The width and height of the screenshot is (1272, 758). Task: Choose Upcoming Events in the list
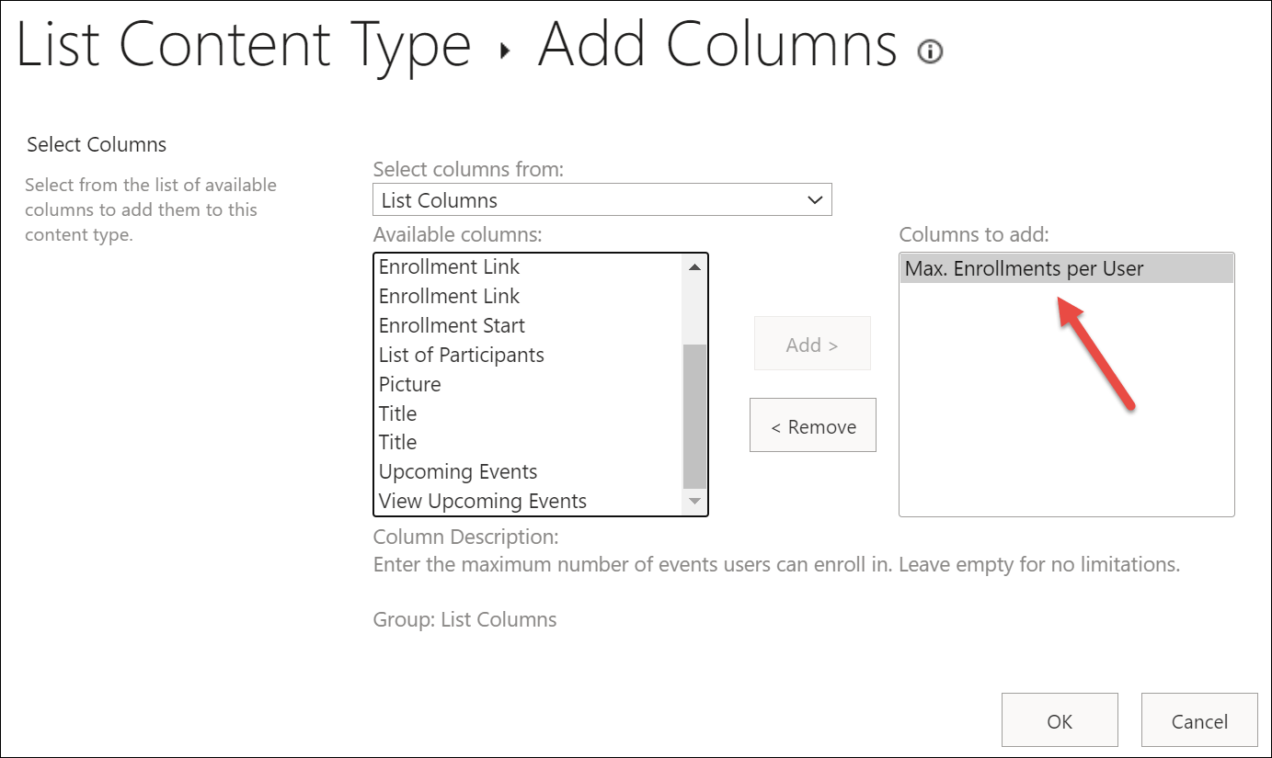click(x=457, y=472)
